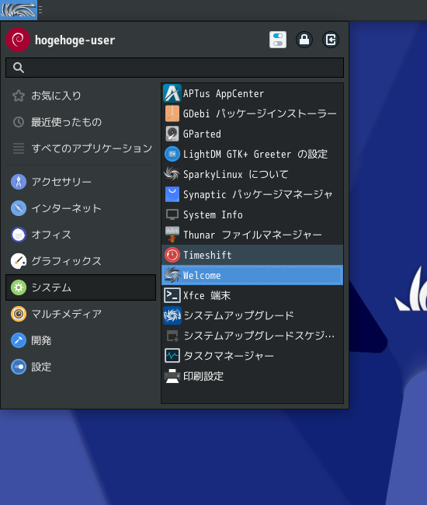
Task: Launch Timeshift clock icon
Action: (172, 255)
